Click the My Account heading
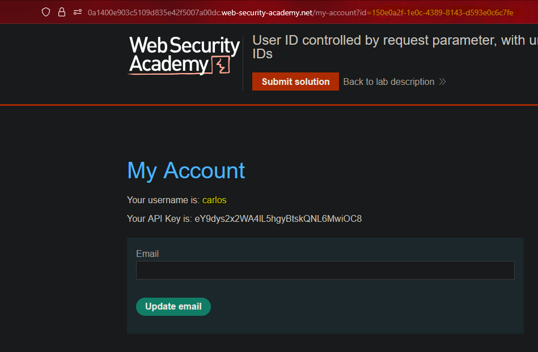This screenshot has height=352, width=538. pos(186,170)
